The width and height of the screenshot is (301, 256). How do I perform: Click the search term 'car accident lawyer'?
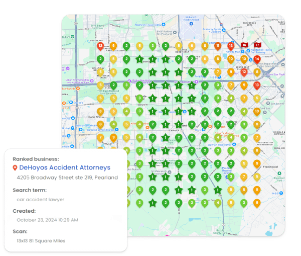[40, 199]
